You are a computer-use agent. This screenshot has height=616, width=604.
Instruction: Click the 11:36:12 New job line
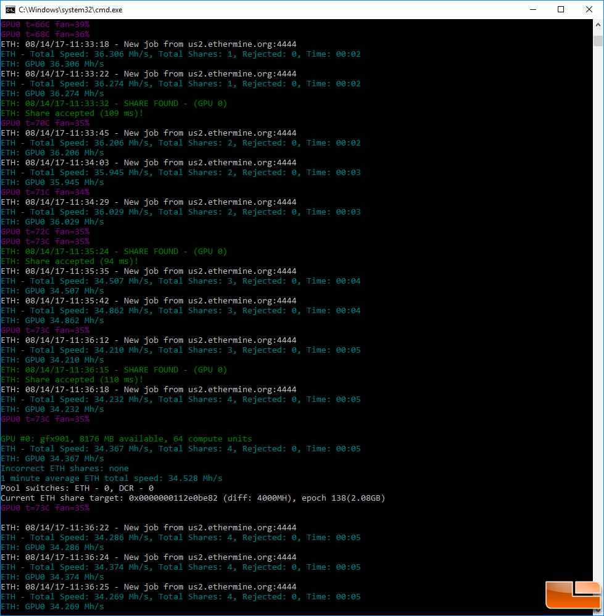(149, 340)
